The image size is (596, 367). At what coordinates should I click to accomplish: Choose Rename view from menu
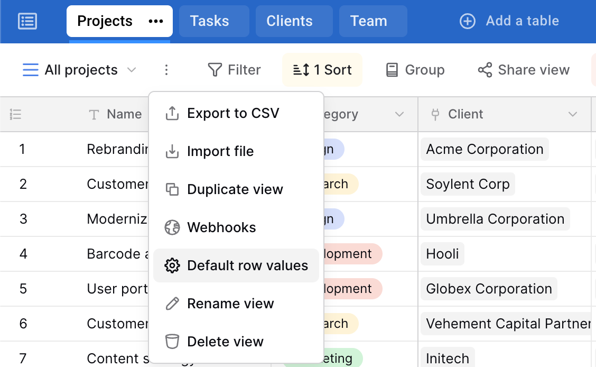click(x=236, y=304)
